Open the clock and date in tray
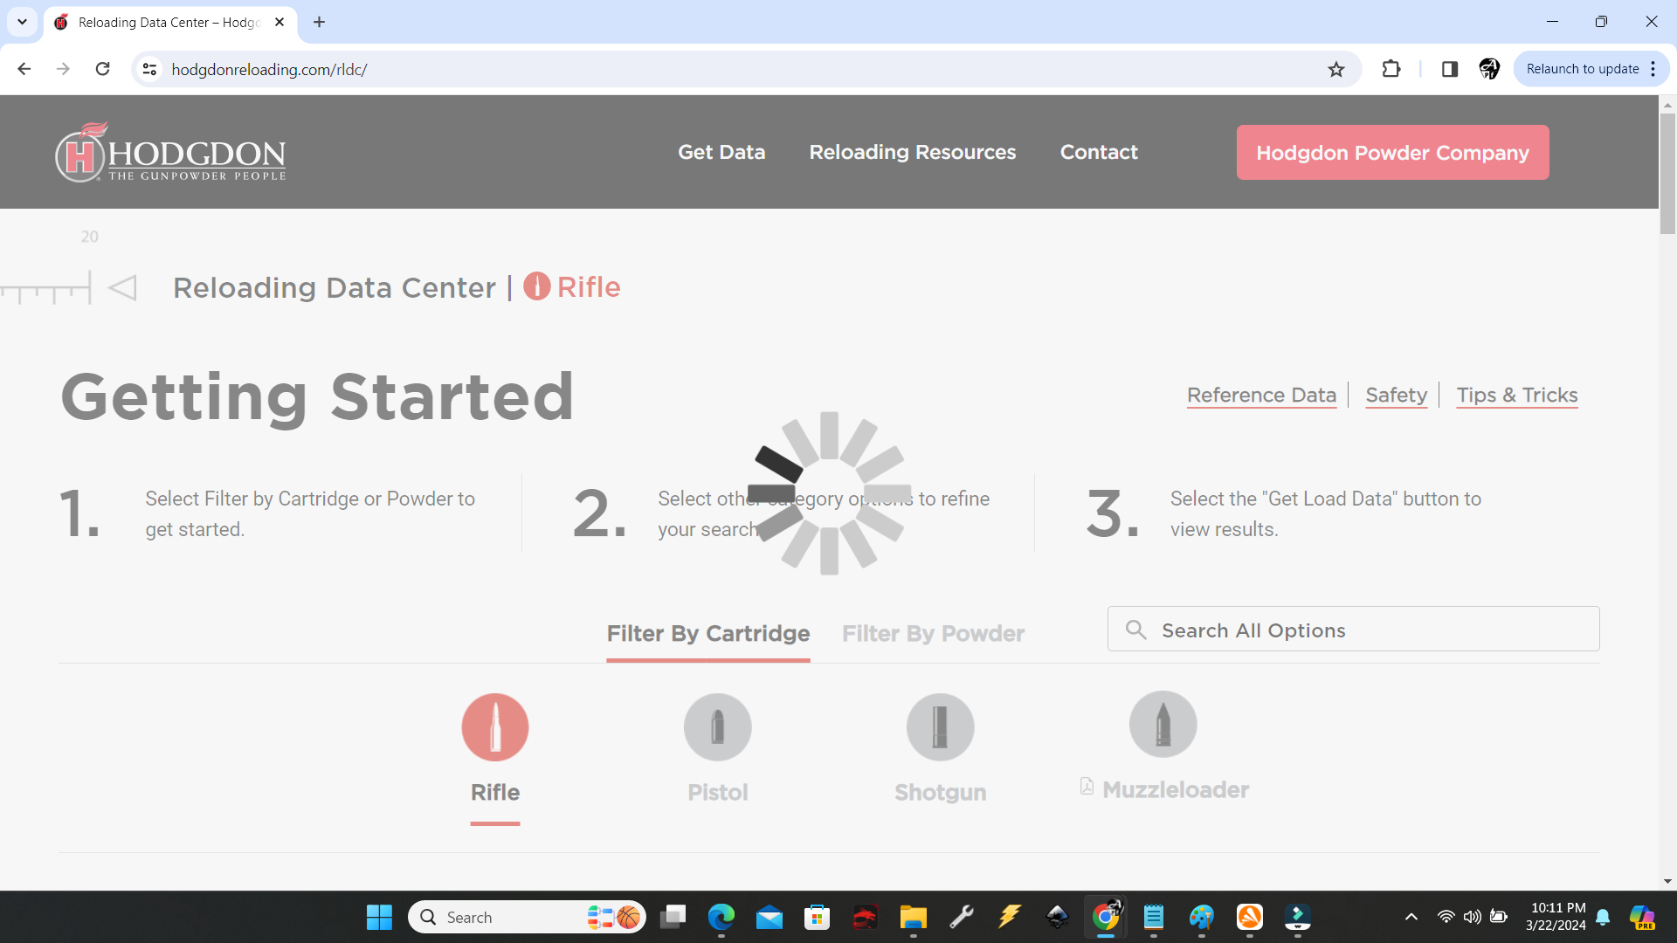Image resolution: width=1677 pixels, height=943 pixels. point(1556,917)
